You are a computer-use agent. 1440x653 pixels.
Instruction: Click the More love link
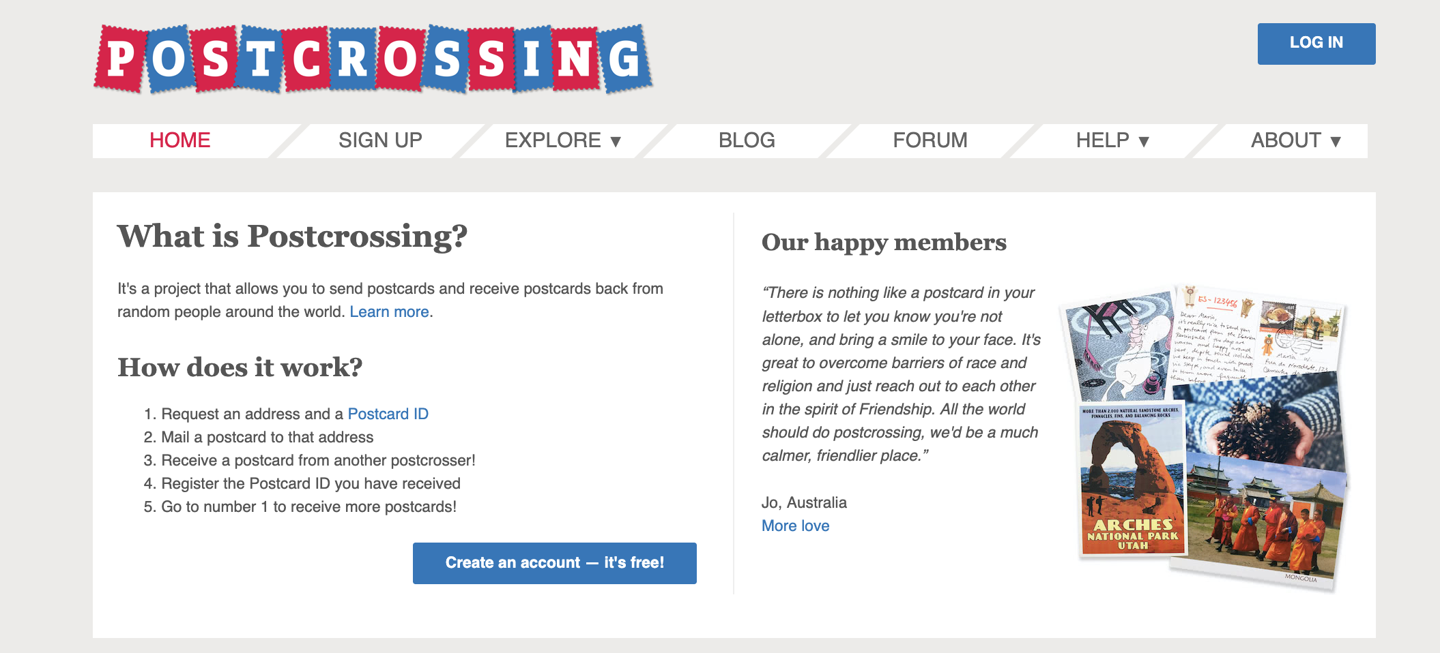click(x=796, y=526)
